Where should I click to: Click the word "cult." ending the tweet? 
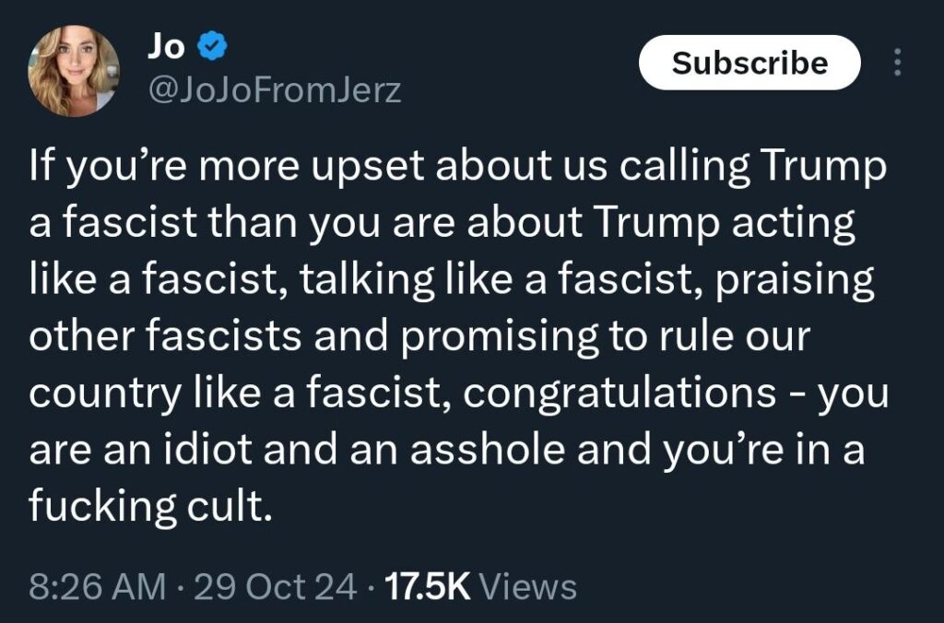[x=237, y=505]
